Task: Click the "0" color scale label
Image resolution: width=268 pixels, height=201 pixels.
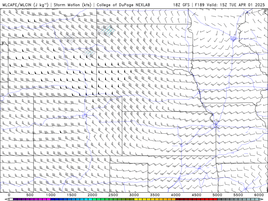Action: 9,195
